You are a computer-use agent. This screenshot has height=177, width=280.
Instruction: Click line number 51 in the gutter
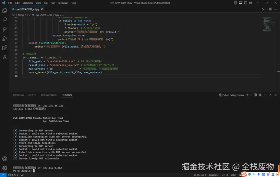[16, 57]
